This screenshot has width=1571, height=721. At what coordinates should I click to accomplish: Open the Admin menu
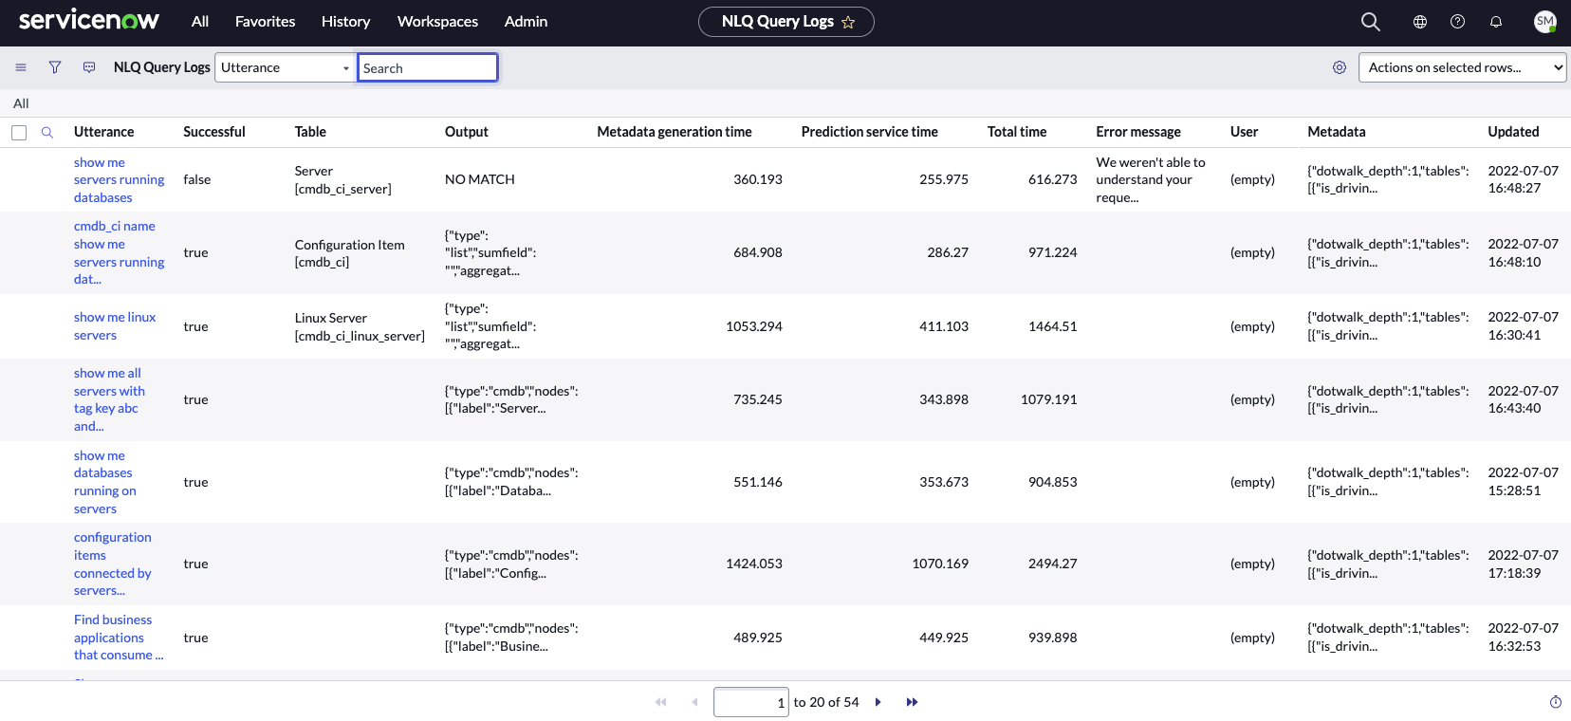click(526, 22)
